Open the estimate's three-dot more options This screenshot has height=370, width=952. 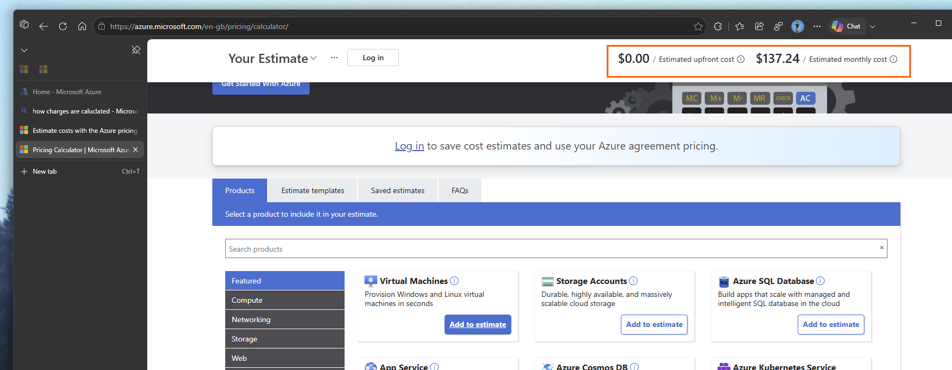pos(334,58)
